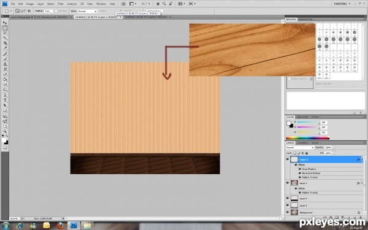This screenshot has width=368, height=230.
Task: Open the Style dropdown in options bar
Action: point(87,11)
